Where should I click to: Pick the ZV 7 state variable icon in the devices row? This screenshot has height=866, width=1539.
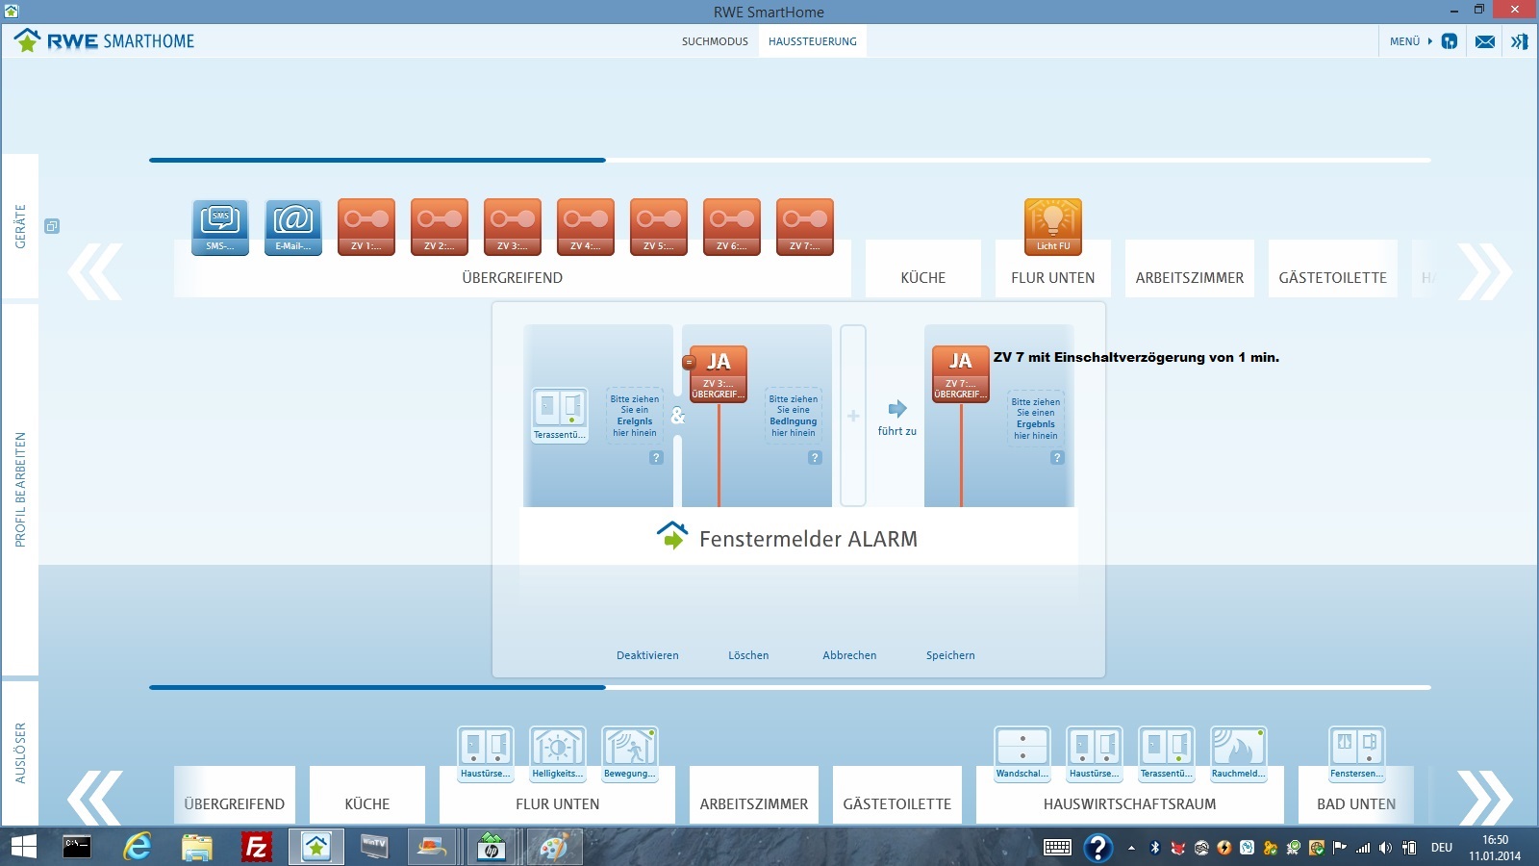click(805, 227)
